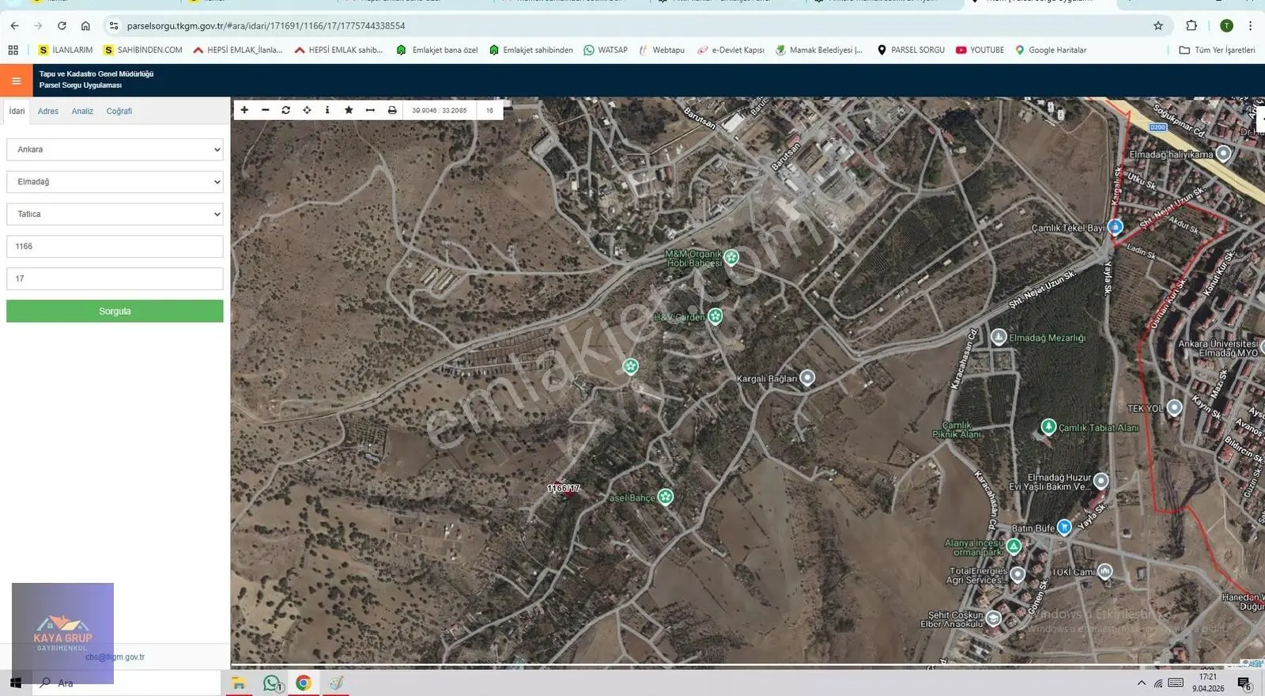Viewport: 1265px width, 696px height.
Task: Switch to the Analiz tab
Action: pyautogui.click(x=82, y=112)
